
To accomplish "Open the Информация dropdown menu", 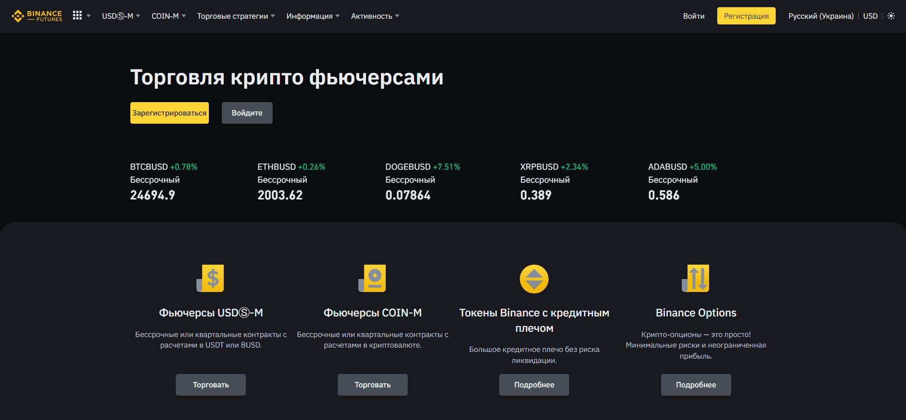I will 313,16.
